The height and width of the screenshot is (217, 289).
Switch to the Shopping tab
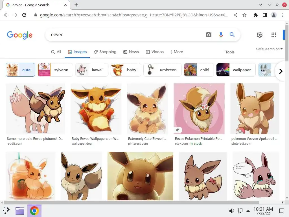105,52
